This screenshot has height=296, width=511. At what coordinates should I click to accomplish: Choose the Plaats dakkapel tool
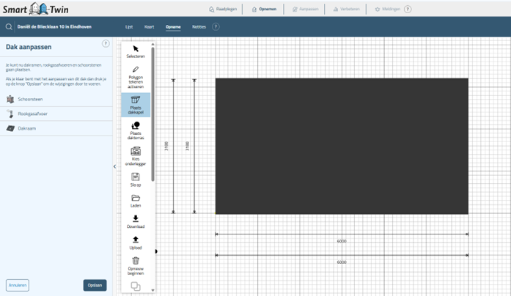coord(136,100)
